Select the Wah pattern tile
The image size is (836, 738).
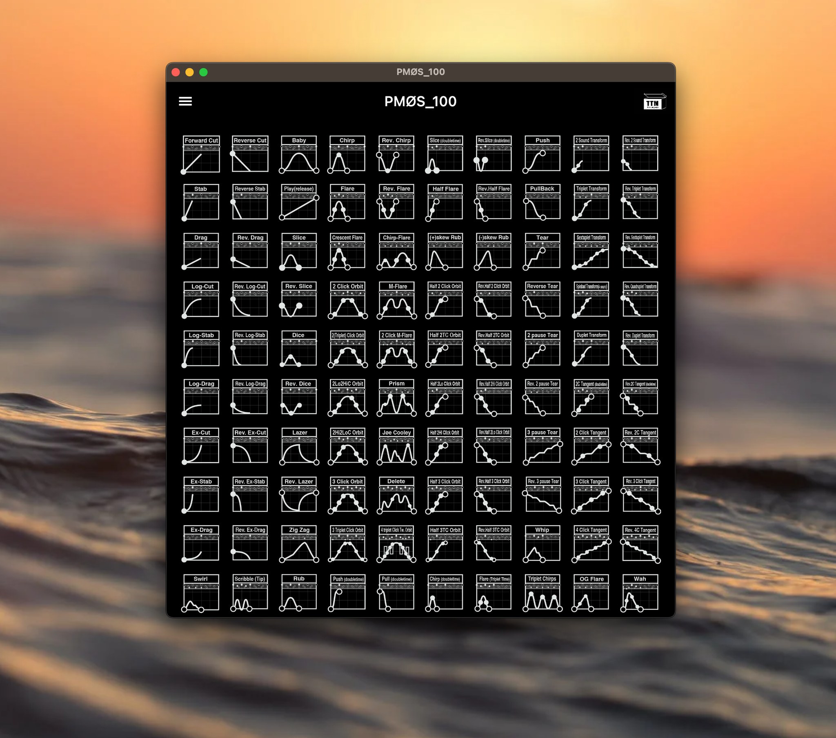[x=640, y=592]
